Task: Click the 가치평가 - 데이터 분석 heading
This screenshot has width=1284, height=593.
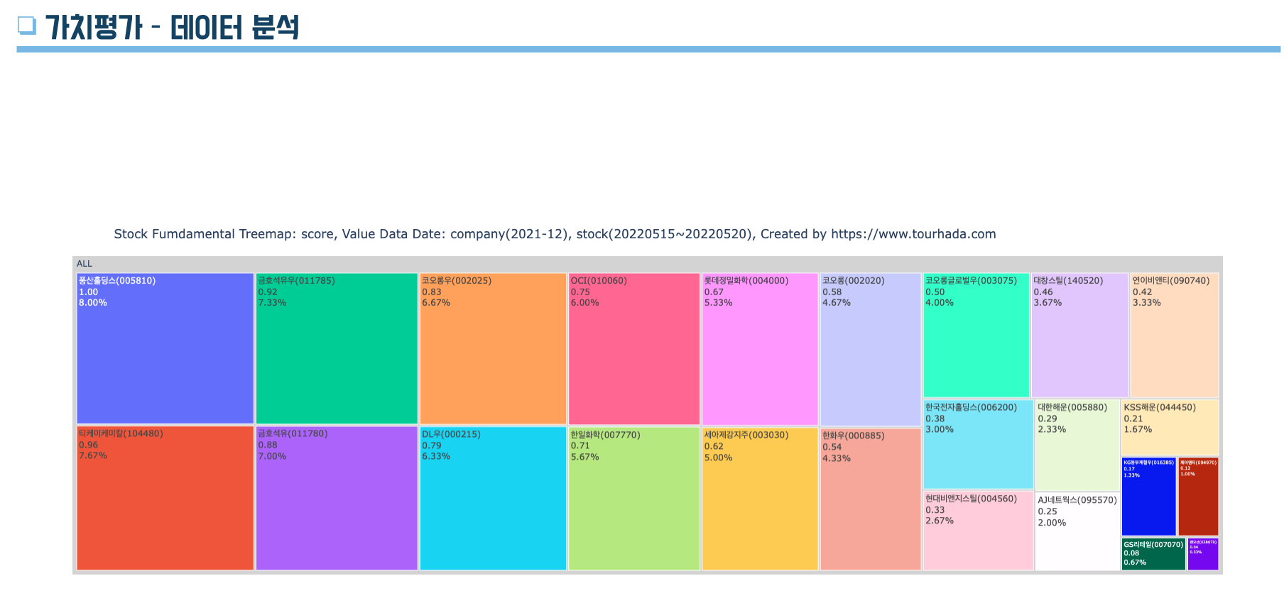Action: [x=173, y=28]
